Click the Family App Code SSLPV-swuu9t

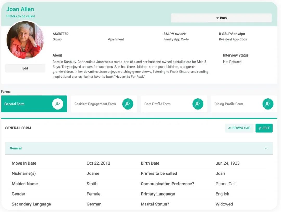point(175,34)
